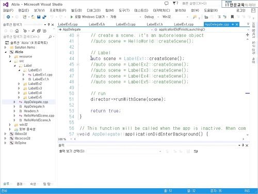
Task: Collapse the Alzio project node
Action: (6, 52)
